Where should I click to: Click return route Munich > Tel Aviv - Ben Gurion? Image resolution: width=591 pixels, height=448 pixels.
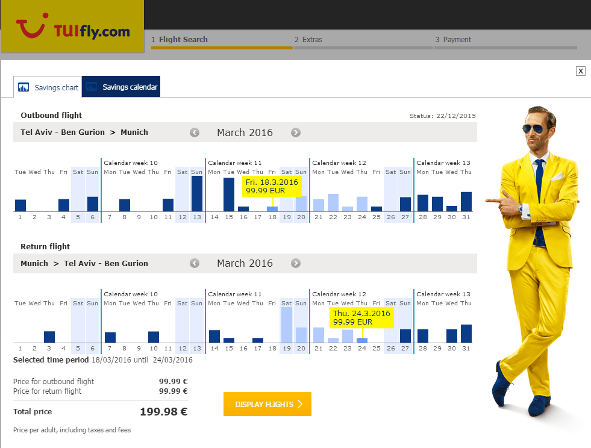pos(84,263)
